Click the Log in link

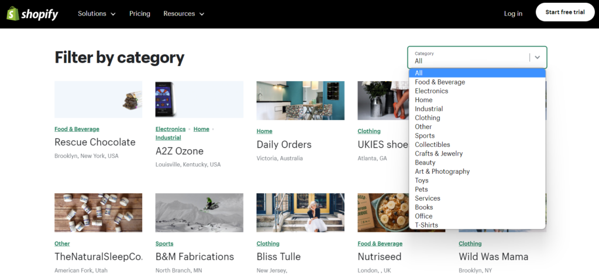513,13
